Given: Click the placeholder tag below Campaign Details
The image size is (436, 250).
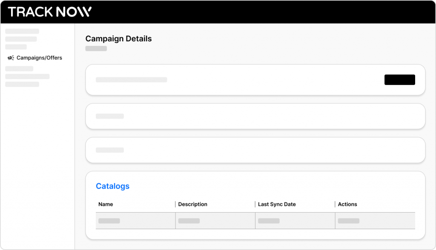Looking at the screenshot, I should pos(96,48).
